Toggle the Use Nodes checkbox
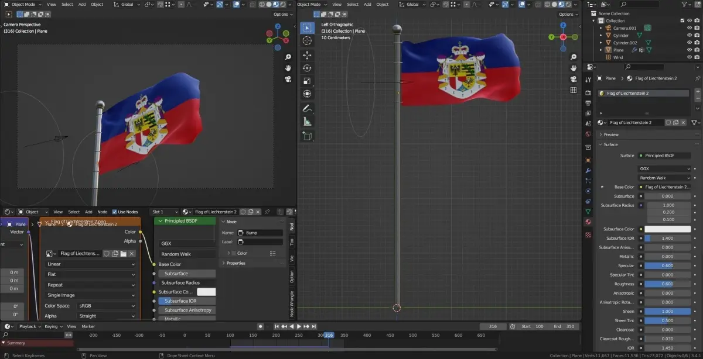Viewport: 703px width, 359px height. [x=114, y=212]
